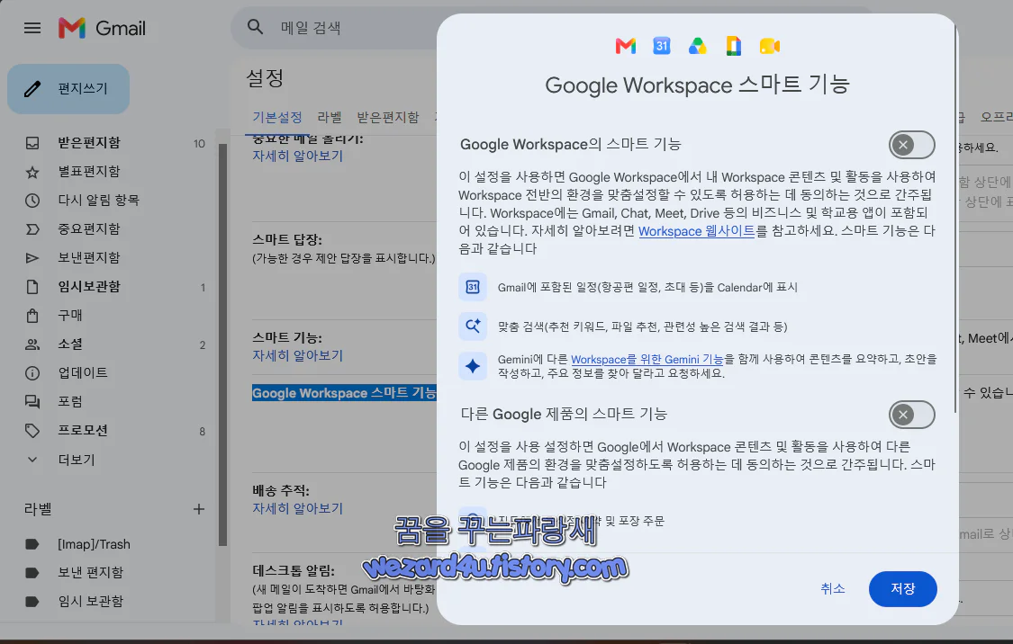Open the Workspace 웹사이트 link

click(696, 231)
